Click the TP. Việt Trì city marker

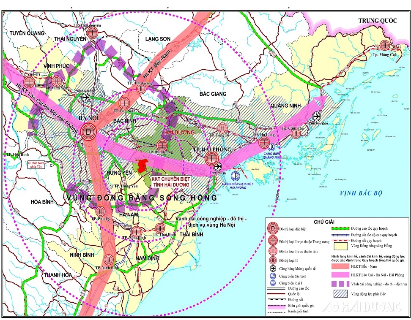[x=29, y=82]
